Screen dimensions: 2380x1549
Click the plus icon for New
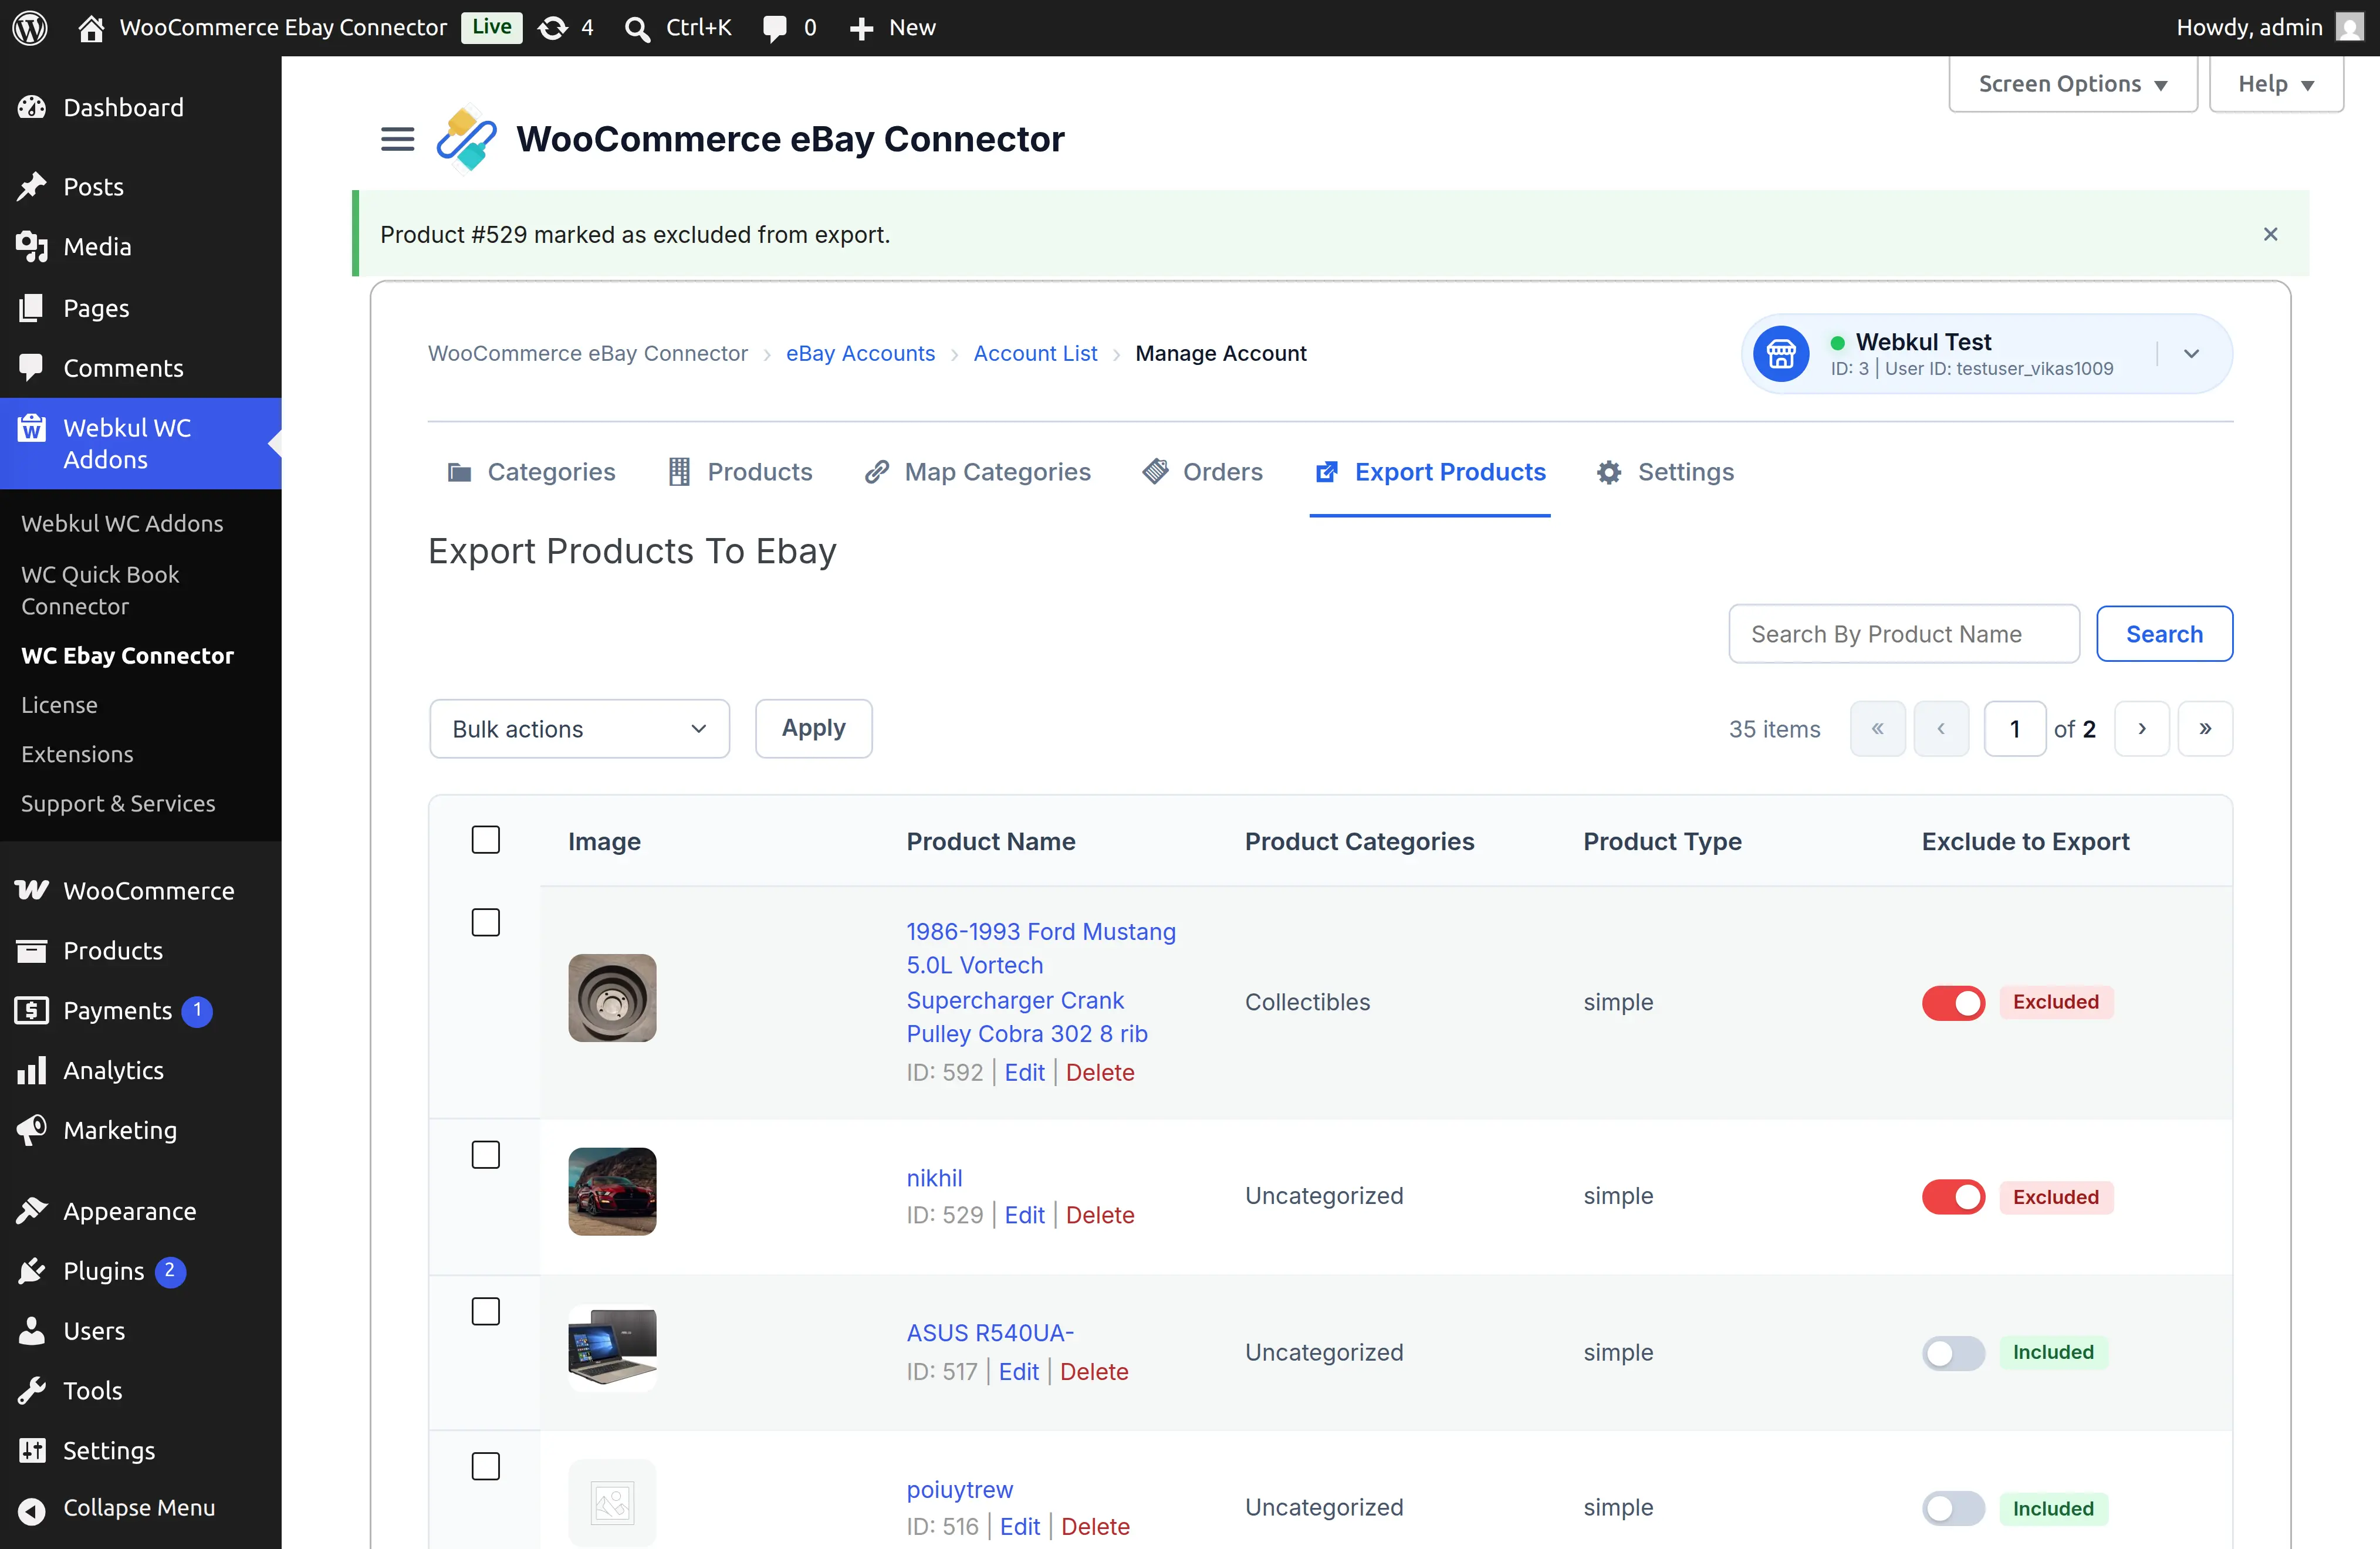coord(861,28)
